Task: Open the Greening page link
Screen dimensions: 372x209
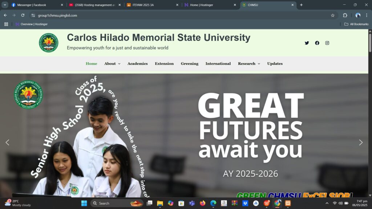Action: click(x=190, y=63)
